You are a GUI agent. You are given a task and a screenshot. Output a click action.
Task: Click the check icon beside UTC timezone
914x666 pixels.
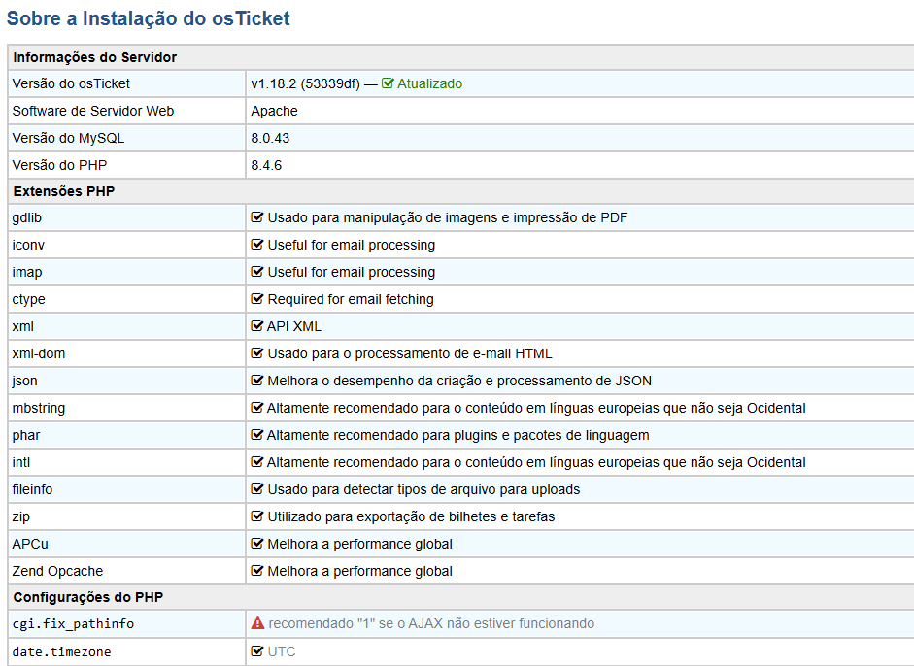pos(257,650)
